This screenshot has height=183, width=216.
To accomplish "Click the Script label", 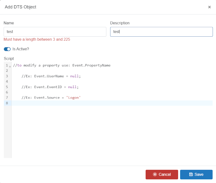I will (9, 59).
